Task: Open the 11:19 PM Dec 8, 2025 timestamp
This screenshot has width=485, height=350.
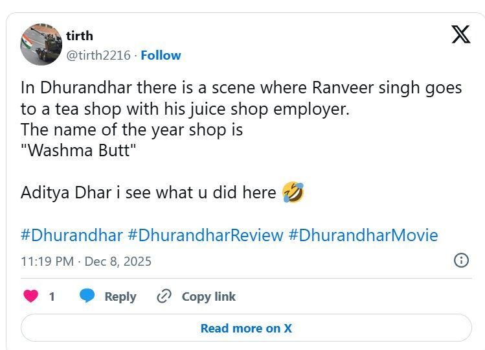Action: click(x=86, y=261)
